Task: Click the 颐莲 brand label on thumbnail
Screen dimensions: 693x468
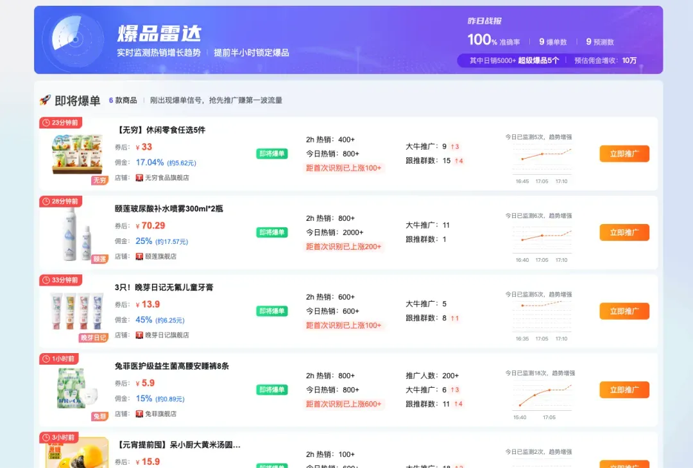Action: click(x=100, y=259)
